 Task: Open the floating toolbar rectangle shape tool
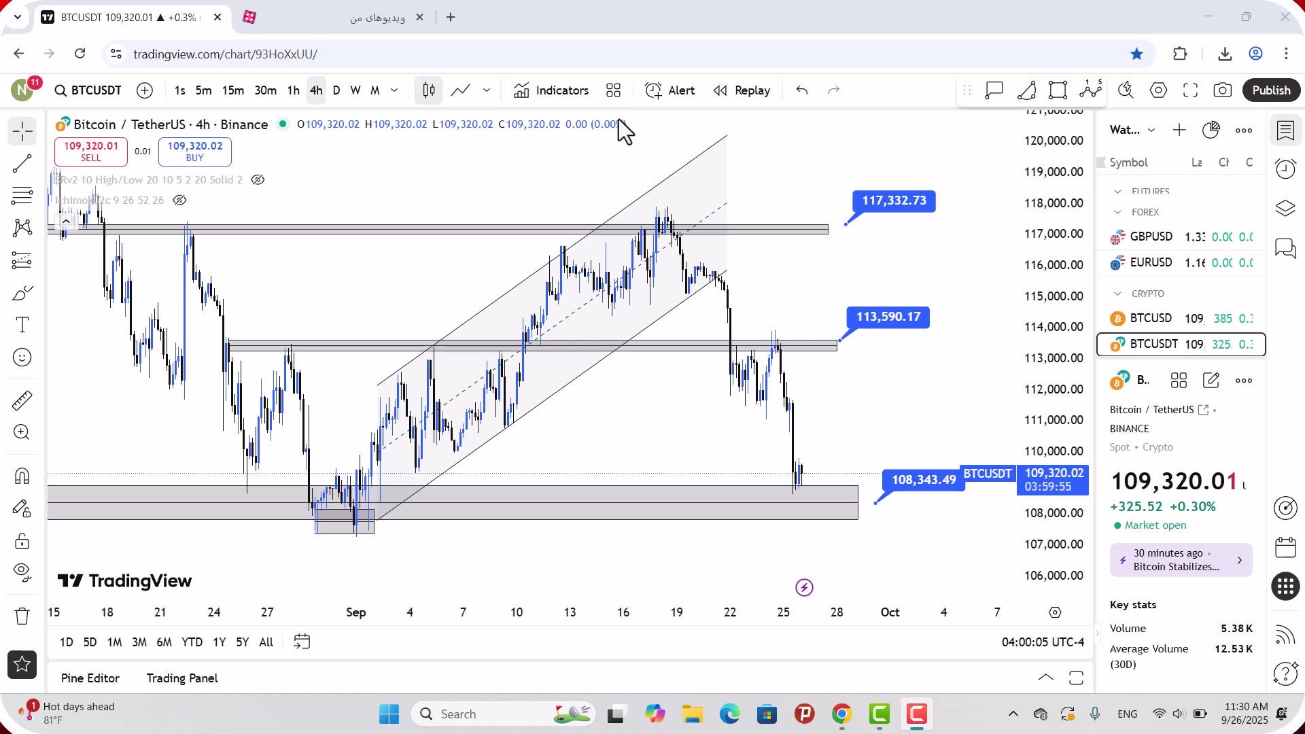(1058, 90)
